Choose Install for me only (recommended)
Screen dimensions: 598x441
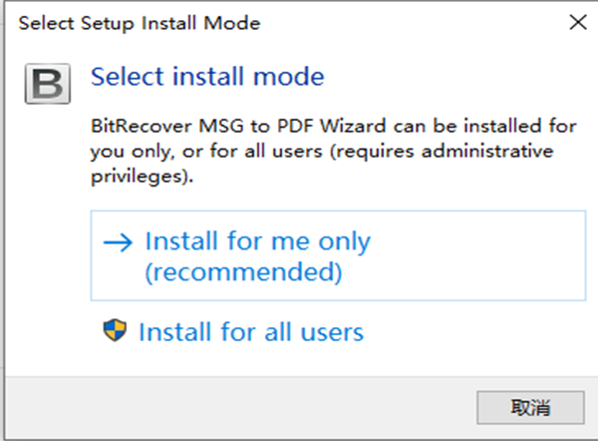tap(338, 255)
